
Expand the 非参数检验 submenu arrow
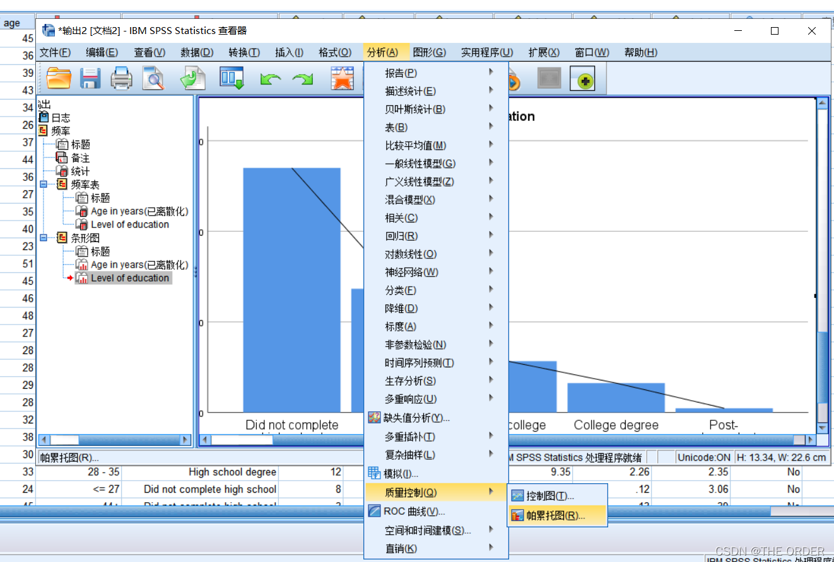[x=491, y=343]
